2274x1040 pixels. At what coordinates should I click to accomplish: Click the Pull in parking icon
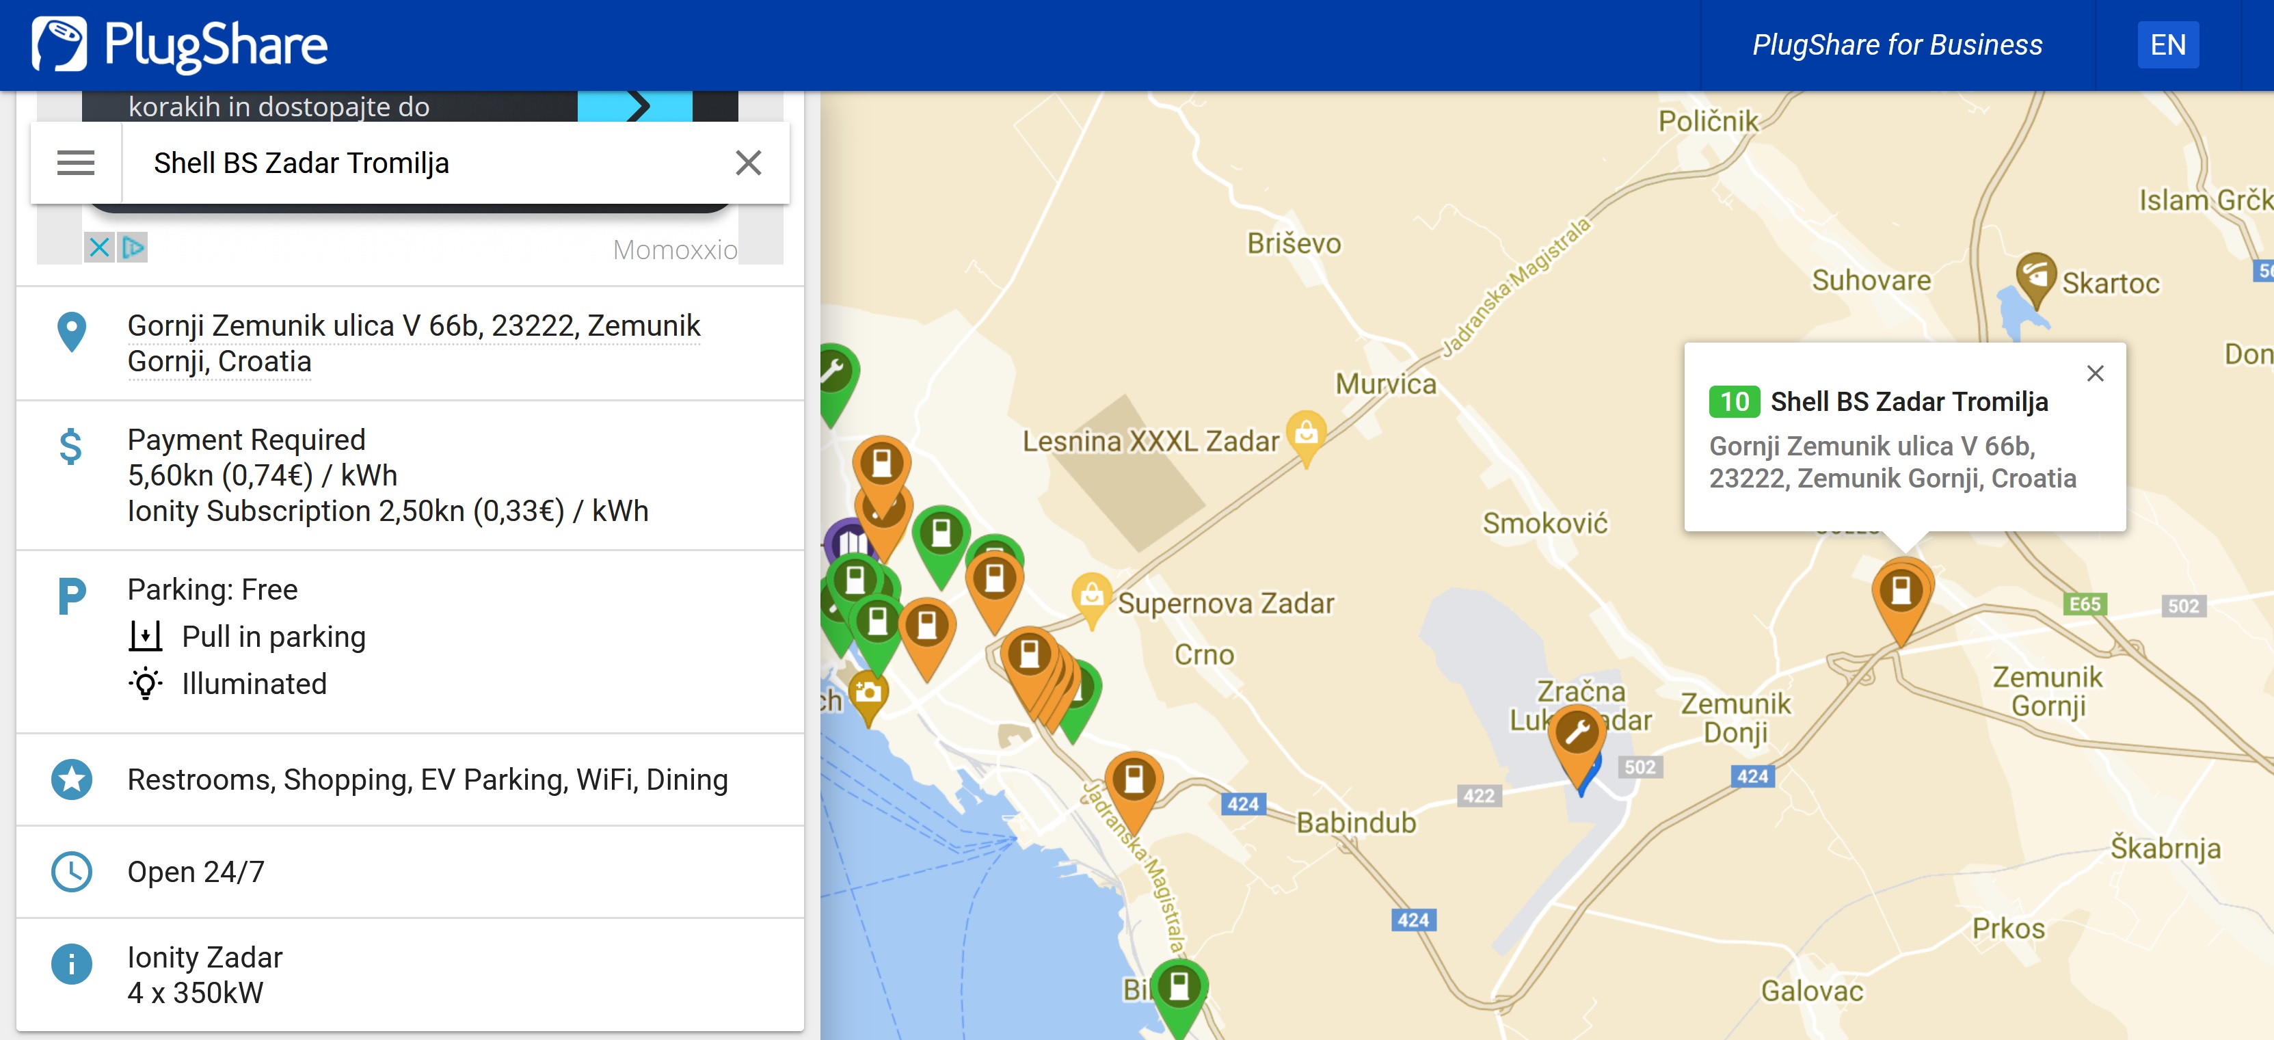146,636
